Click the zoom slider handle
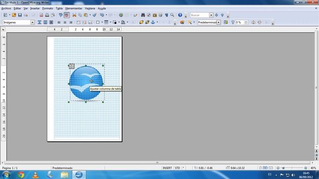The height and width of the screenshot is (179, 319). (x=284, y=168)
